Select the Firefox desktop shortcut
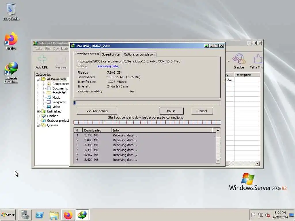295x221 pixels. pos(11,41)
